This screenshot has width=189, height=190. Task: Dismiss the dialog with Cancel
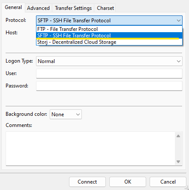pyautogui.click(x=168, y=182)
